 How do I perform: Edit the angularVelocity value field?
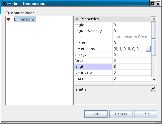pyautogui.click(x=131, y=31)
